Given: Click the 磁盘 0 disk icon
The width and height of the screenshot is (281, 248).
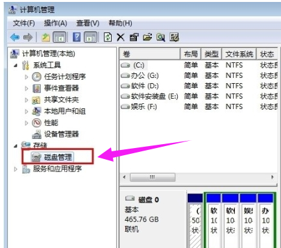Looking at the screenshot, I should (x=130, y=198).
